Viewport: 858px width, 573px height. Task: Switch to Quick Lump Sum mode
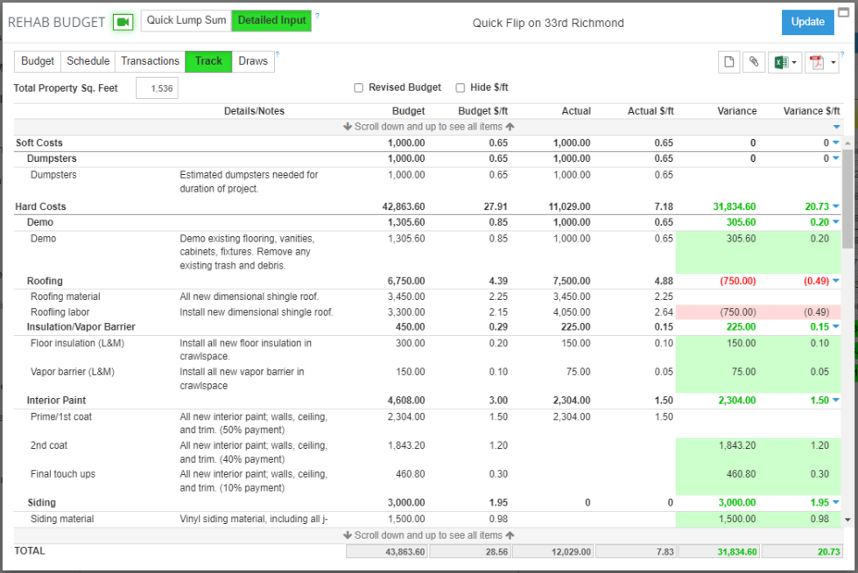click(x=186, y=20)
